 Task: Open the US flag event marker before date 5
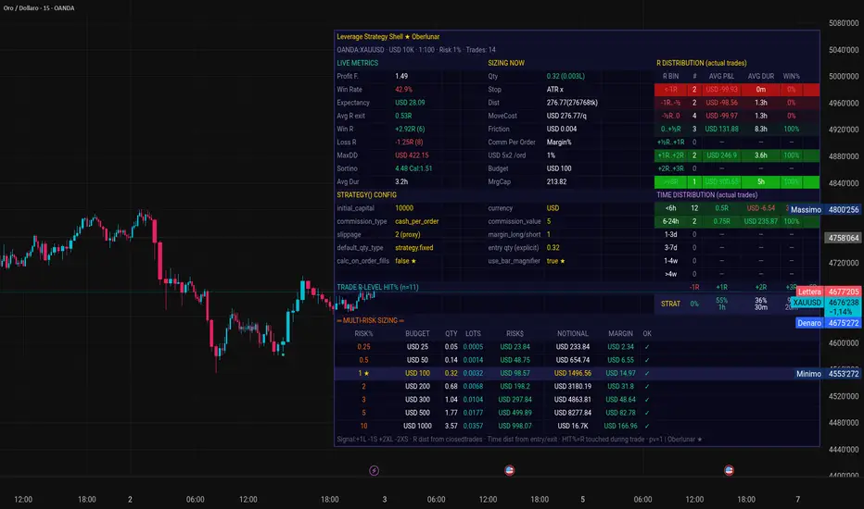pyautogui.click(x=509, y=470)
